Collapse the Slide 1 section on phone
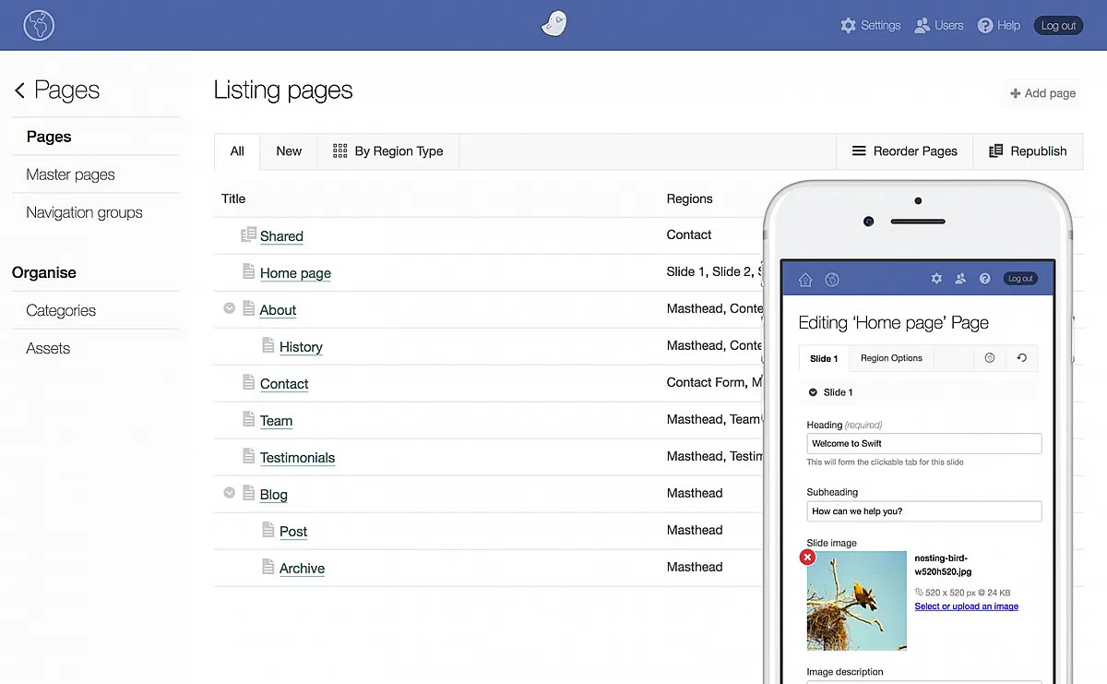The height and width of the screenshot is (684, 1107). [x=813, y=392]
